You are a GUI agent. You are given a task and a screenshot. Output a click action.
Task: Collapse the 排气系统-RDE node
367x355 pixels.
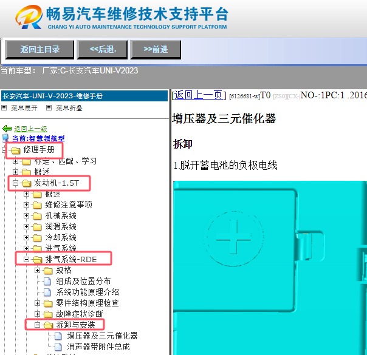(26, 259)
